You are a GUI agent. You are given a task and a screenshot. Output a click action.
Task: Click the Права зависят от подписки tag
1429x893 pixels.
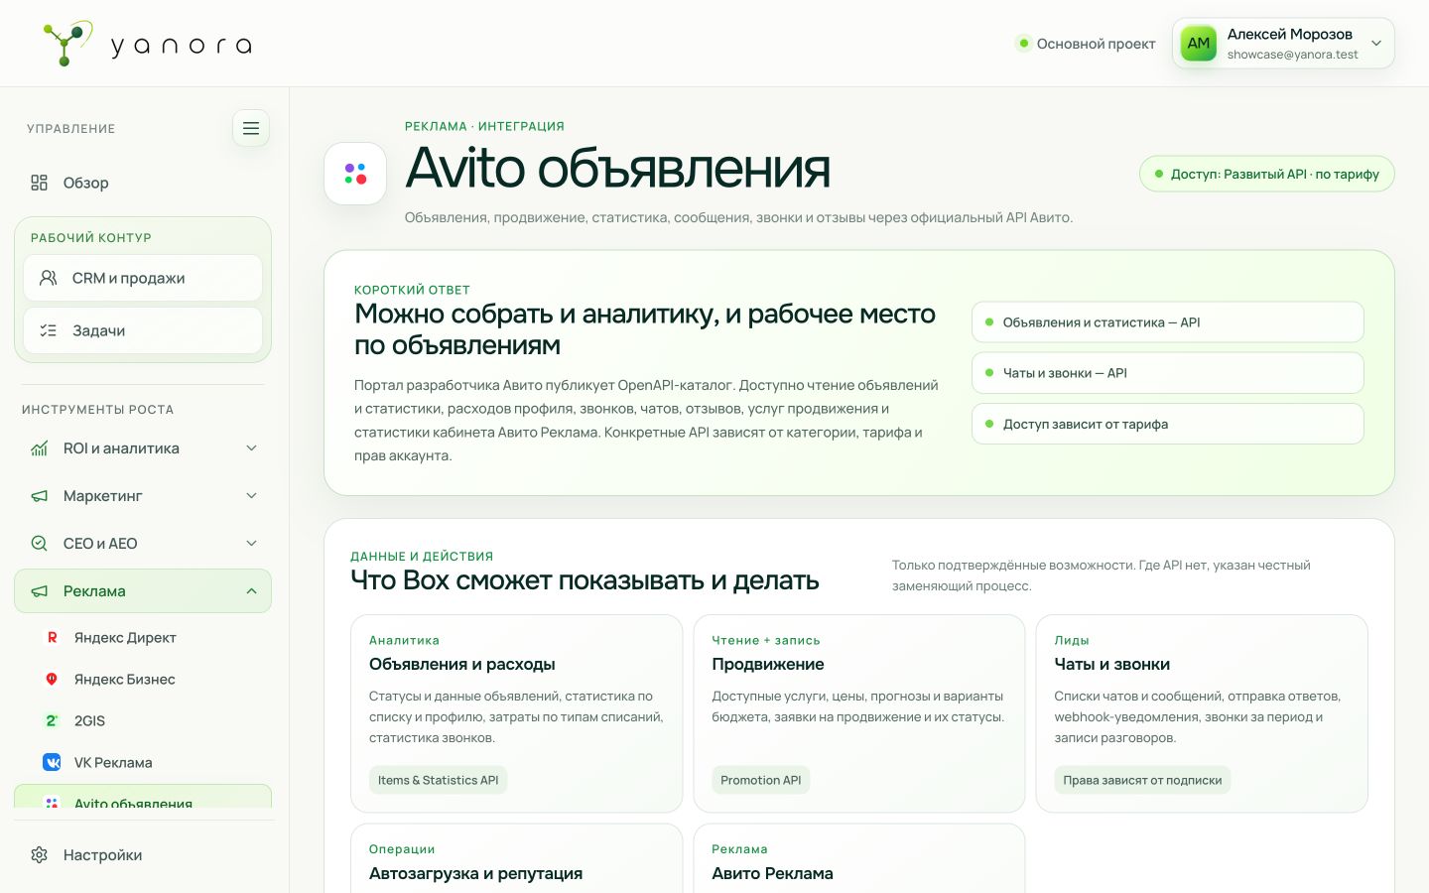pos(1142,780)
